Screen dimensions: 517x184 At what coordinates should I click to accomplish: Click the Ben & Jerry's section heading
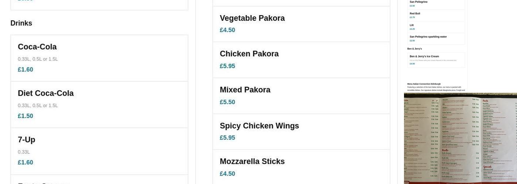pyautogui.click(x=415, y=49)
